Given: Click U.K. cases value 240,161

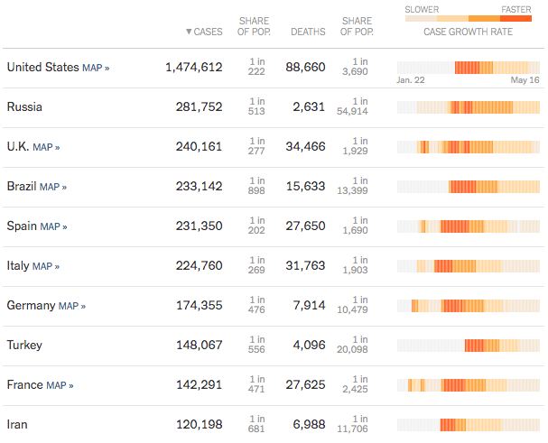Looking at the screenshot, I should pos(199,147).
